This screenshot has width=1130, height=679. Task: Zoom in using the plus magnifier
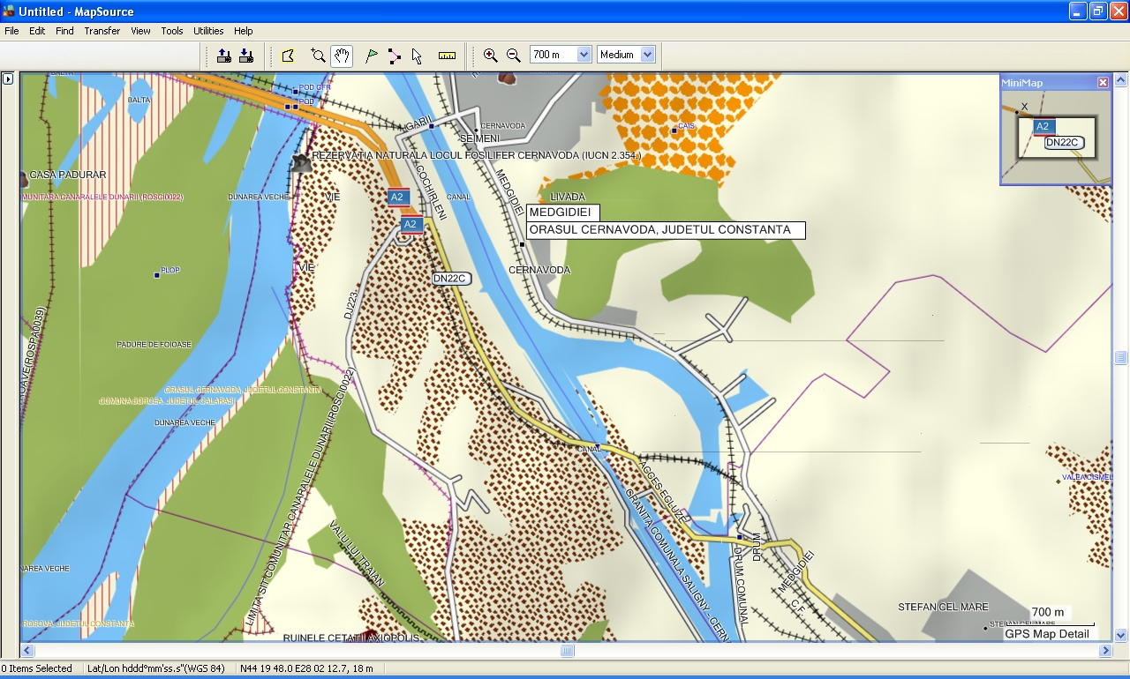coord(491,55)
